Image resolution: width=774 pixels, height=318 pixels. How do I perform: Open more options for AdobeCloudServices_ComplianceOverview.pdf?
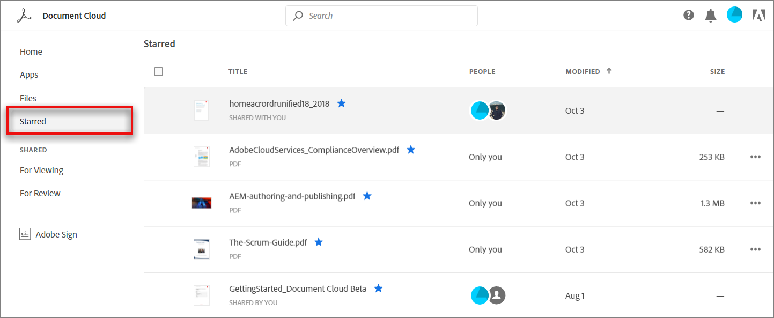pyautogui.click(x=755, y=157)
